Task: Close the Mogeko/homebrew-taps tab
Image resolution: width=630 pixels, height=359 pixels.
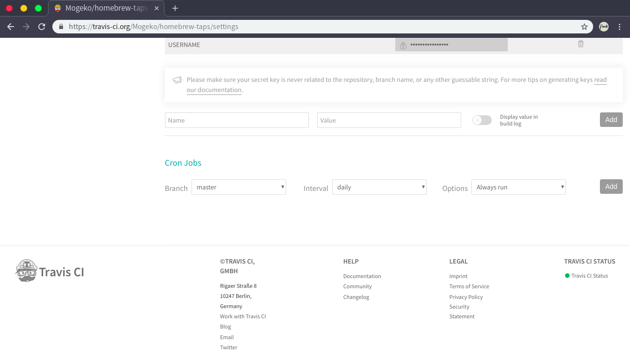Action: click(157, 8)
